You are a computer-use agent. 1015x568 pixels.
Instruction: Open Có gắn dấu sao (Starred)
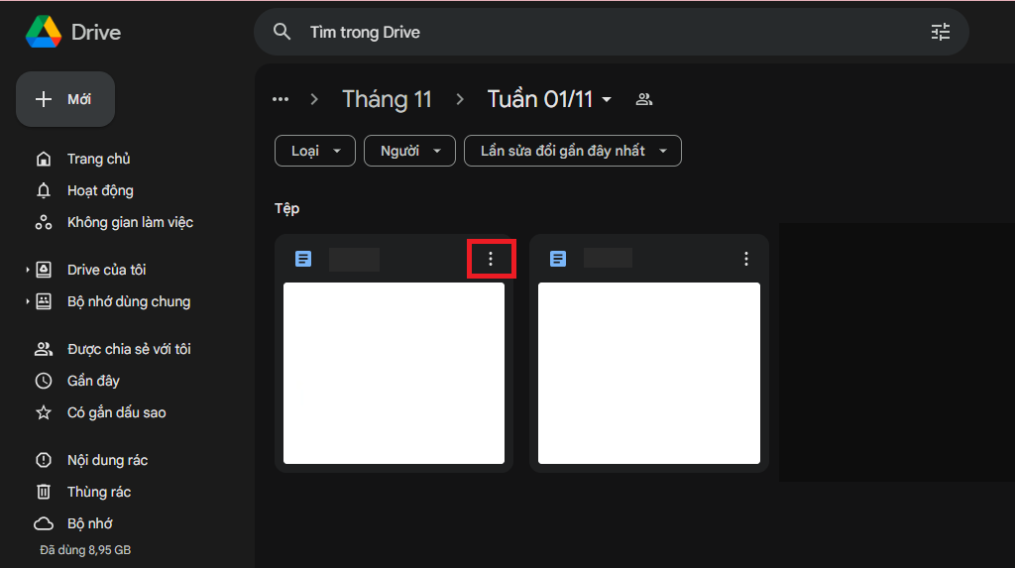point(116,412)
